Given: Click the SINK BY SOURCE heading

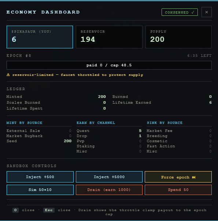Looking at the screenshot, I should (165, 123).
